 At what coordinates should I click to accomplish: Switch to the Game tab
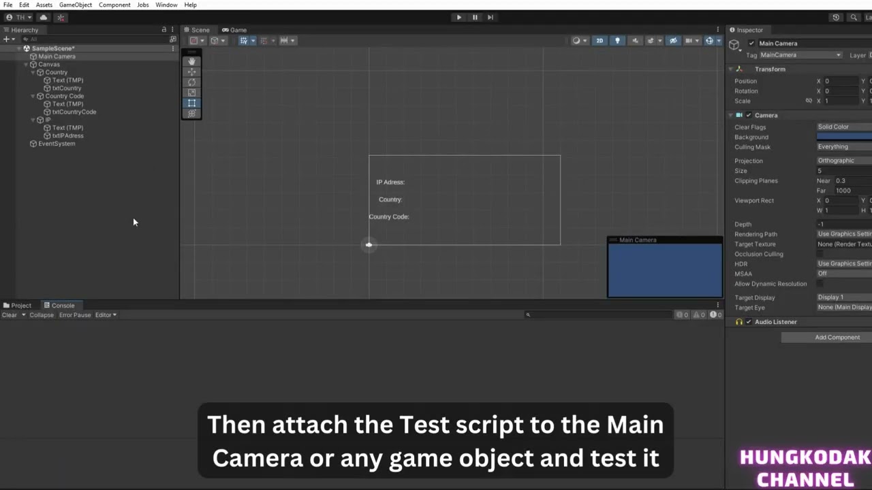click(x=234, y=30)
